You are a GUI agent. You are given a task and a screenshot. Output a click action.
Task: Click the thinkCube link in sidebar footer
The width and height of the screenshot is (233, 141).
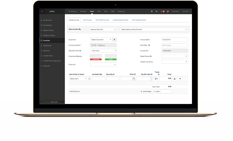coord(54,102)
